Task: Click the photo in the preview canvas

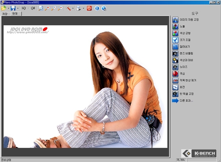Action: (x=85, y=87)
